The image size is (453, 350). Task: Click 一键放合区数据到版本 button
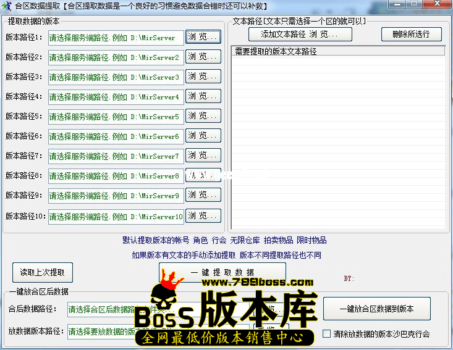377,309
